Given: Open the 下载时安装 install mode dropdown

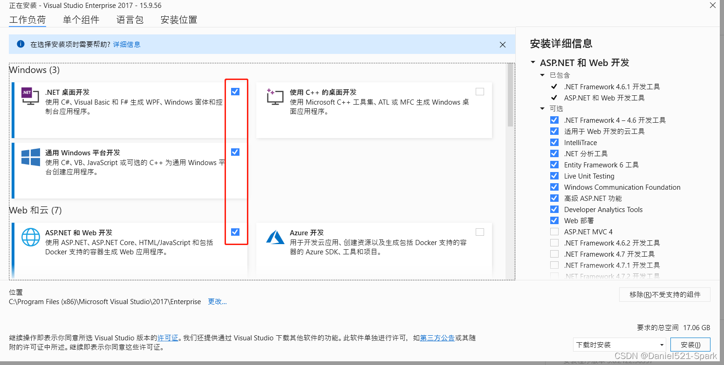Looking at the screenshot, I should point(620,345).
